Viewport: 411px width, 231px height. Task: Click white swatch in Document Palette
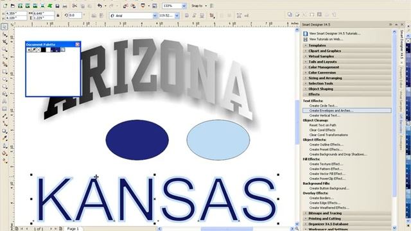(x=48, y=50)
